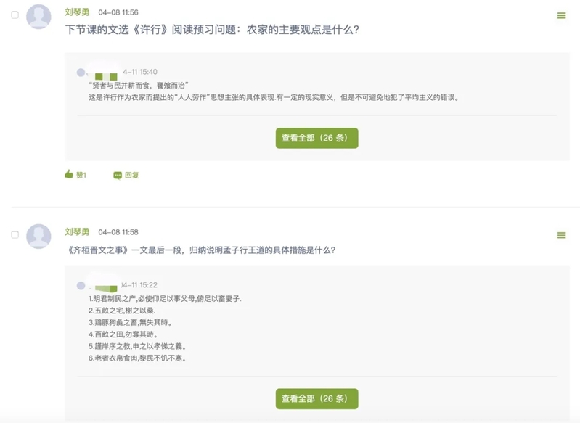This screenshot has height=423, width=580.
Task: Click the 04-08 11:58 timestamp
Action: pos(118,232)
